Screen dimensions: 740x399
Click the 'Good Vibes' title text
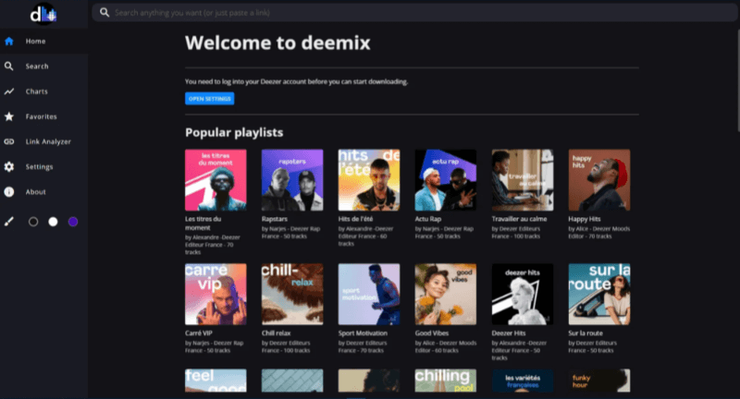pyautogui.click(x=432, y=333)
